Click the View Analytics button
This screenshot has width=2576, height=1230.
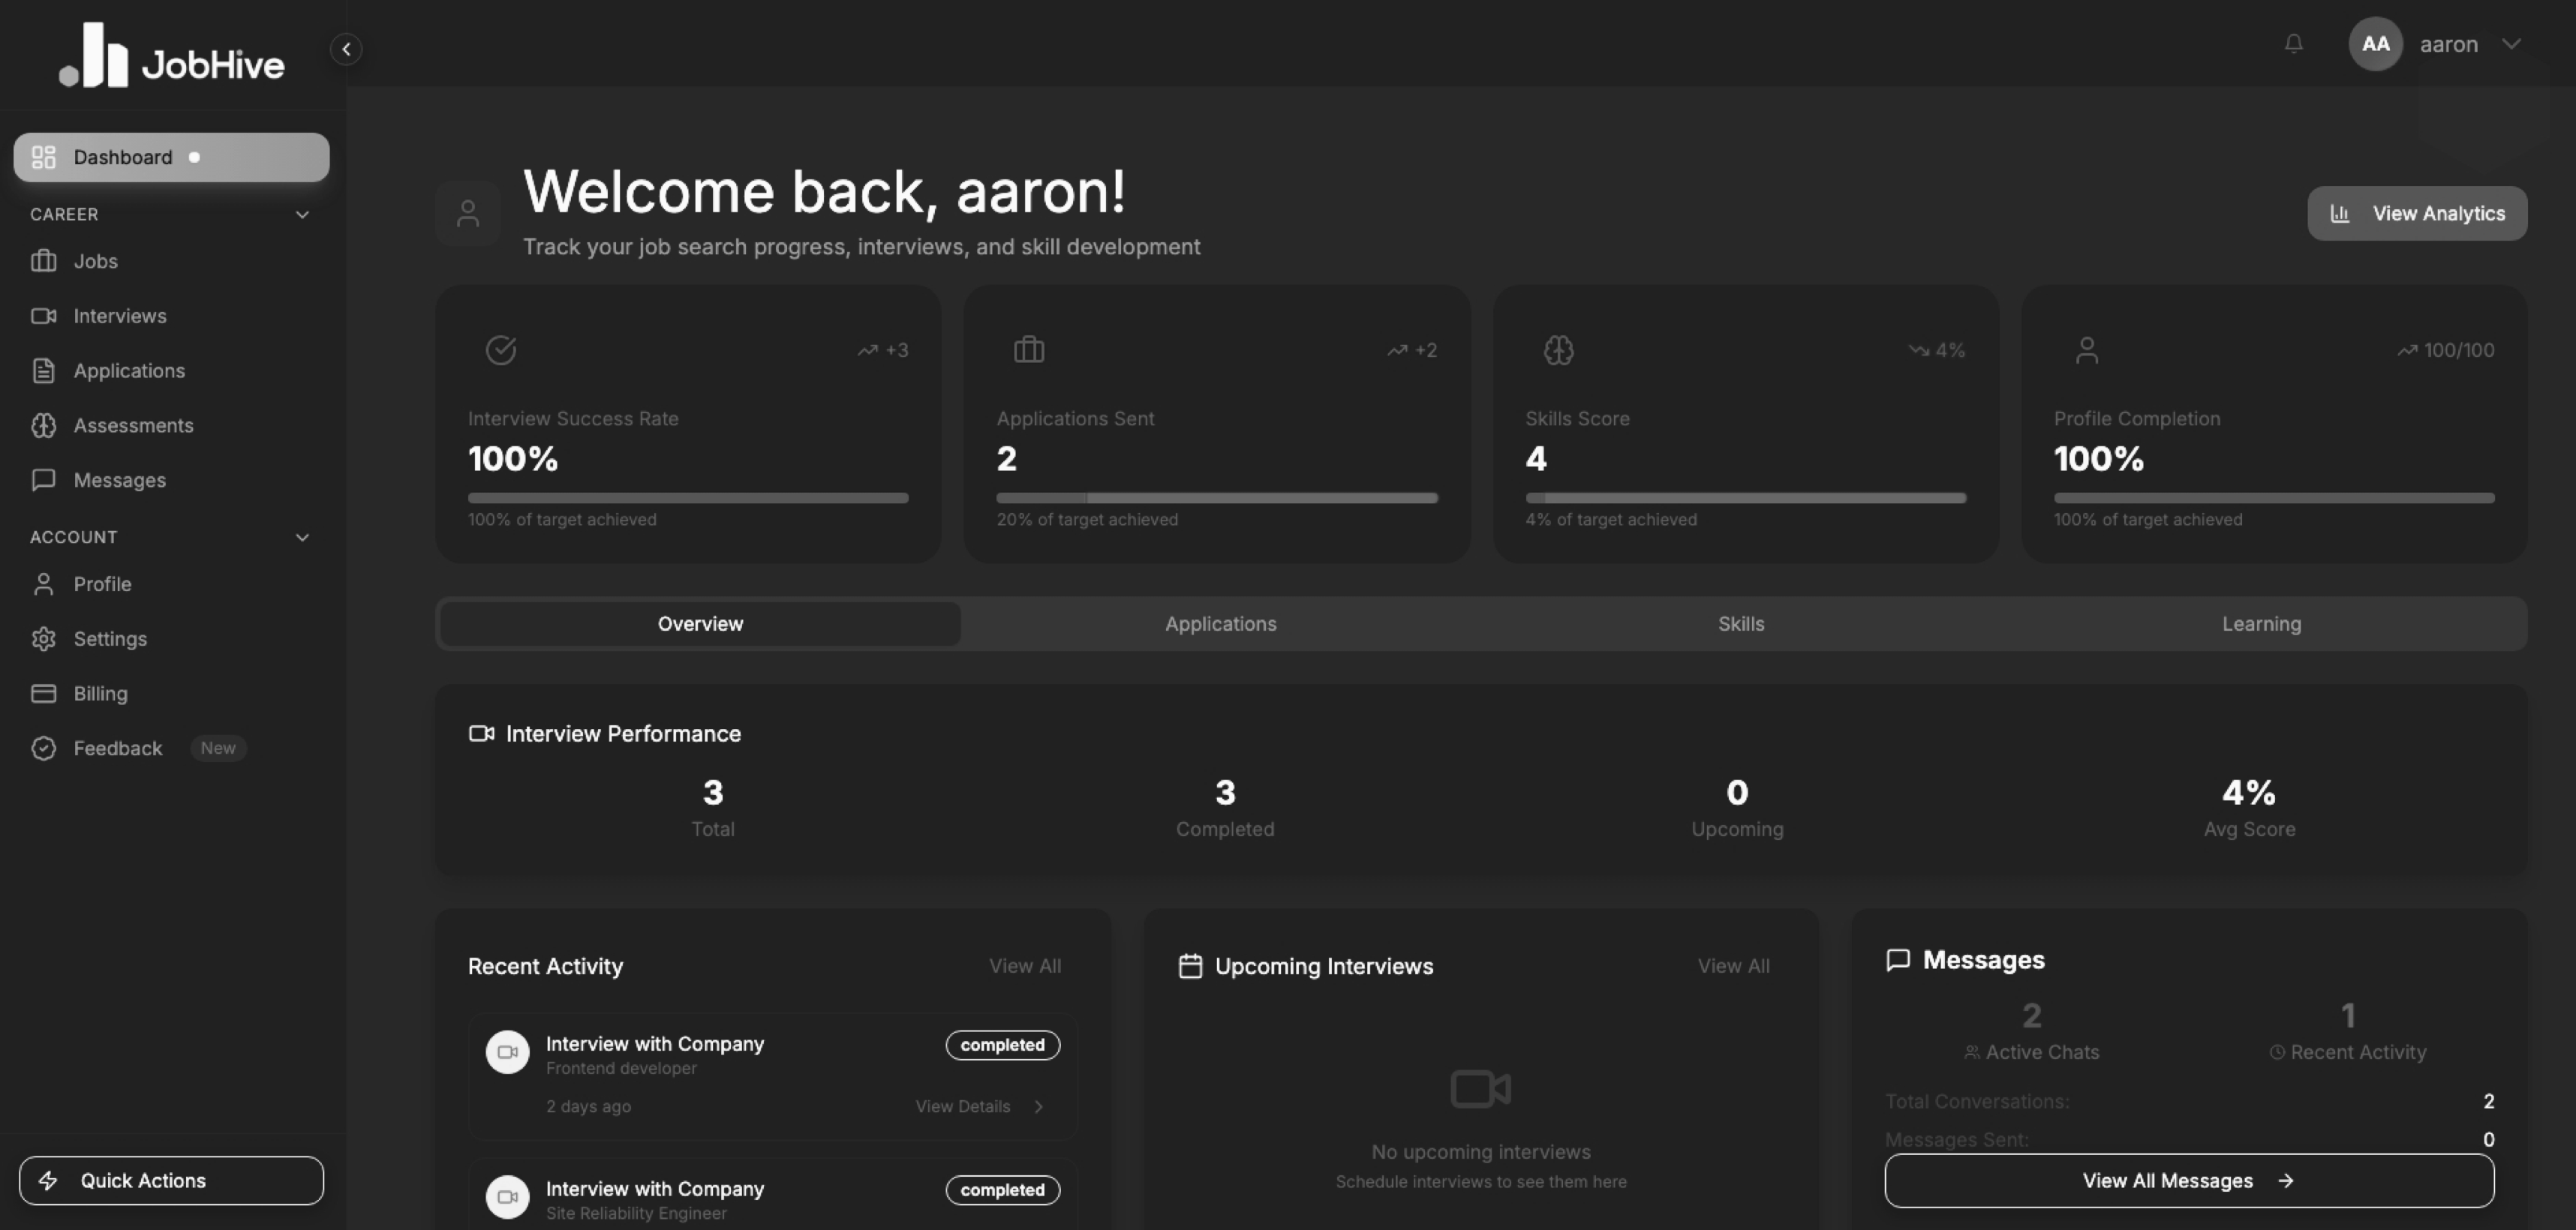click(2416, 213)
